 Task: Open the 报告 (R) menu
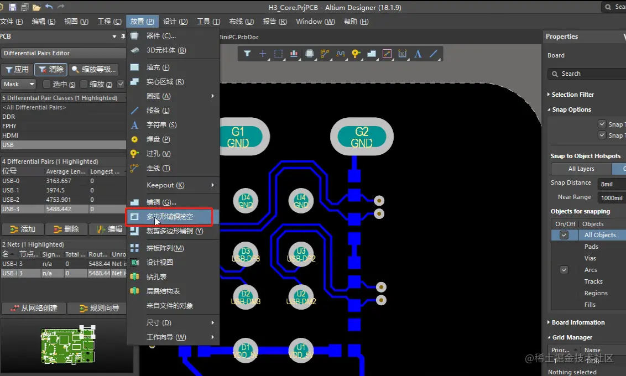pos(275,21)
